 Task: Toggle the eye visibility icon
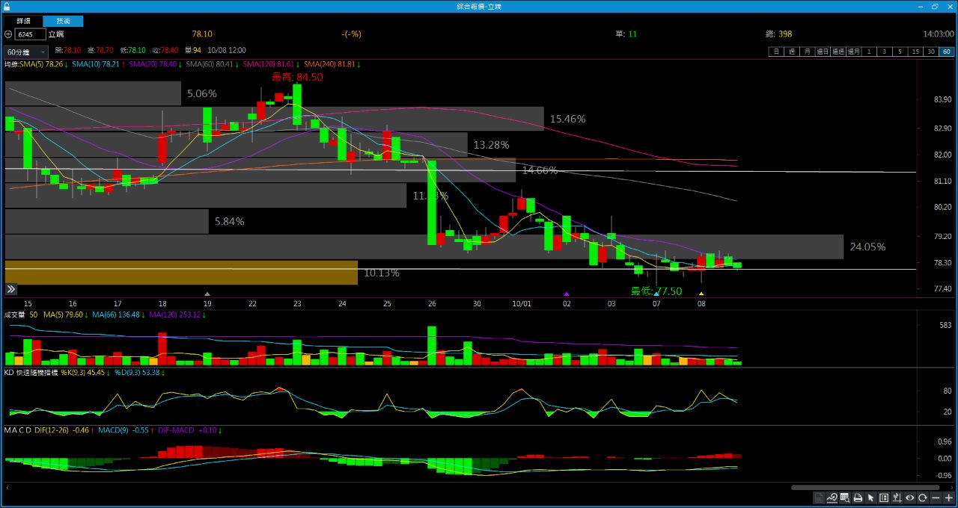pyautogui.click(x=910, y=498)
